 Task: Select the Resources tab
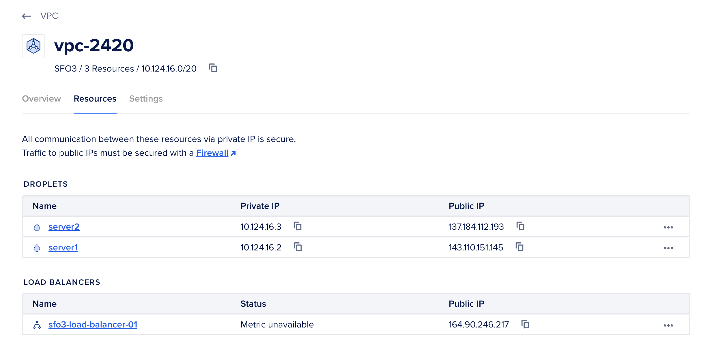[x=95, y=99]
